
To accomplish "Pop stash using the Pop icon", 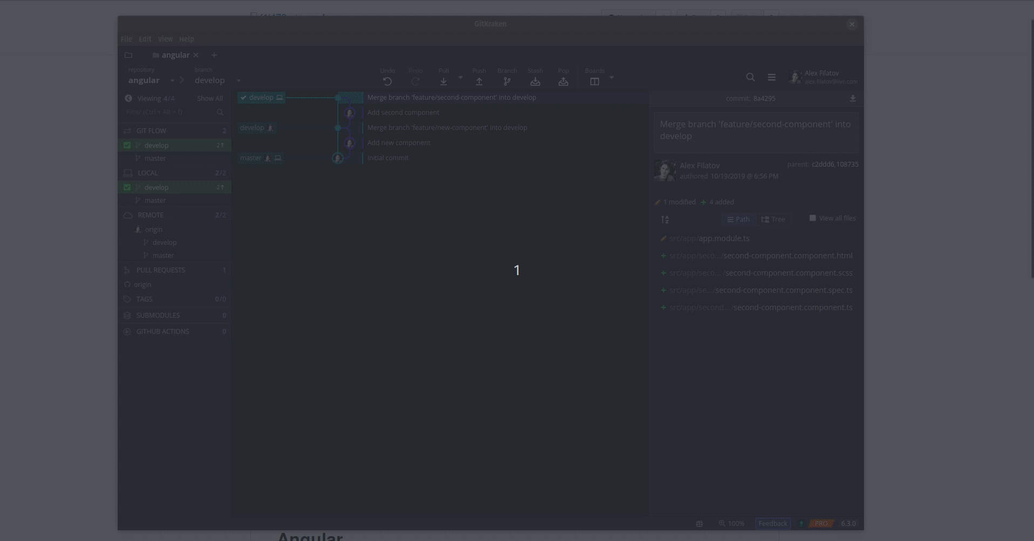I will coord(563,81).
